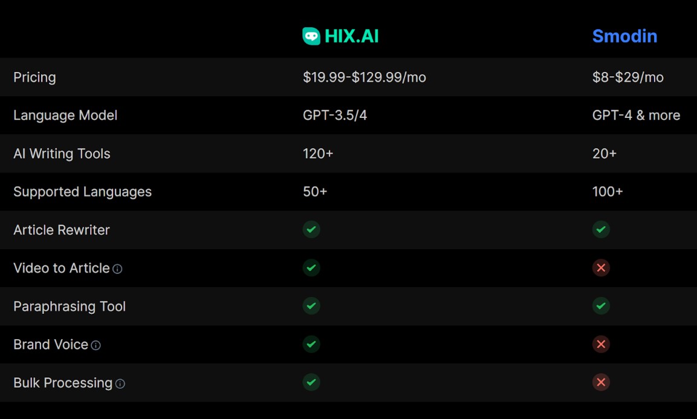Select the Smodin pricing value $8-$29/mo

(x=627, y=77)
